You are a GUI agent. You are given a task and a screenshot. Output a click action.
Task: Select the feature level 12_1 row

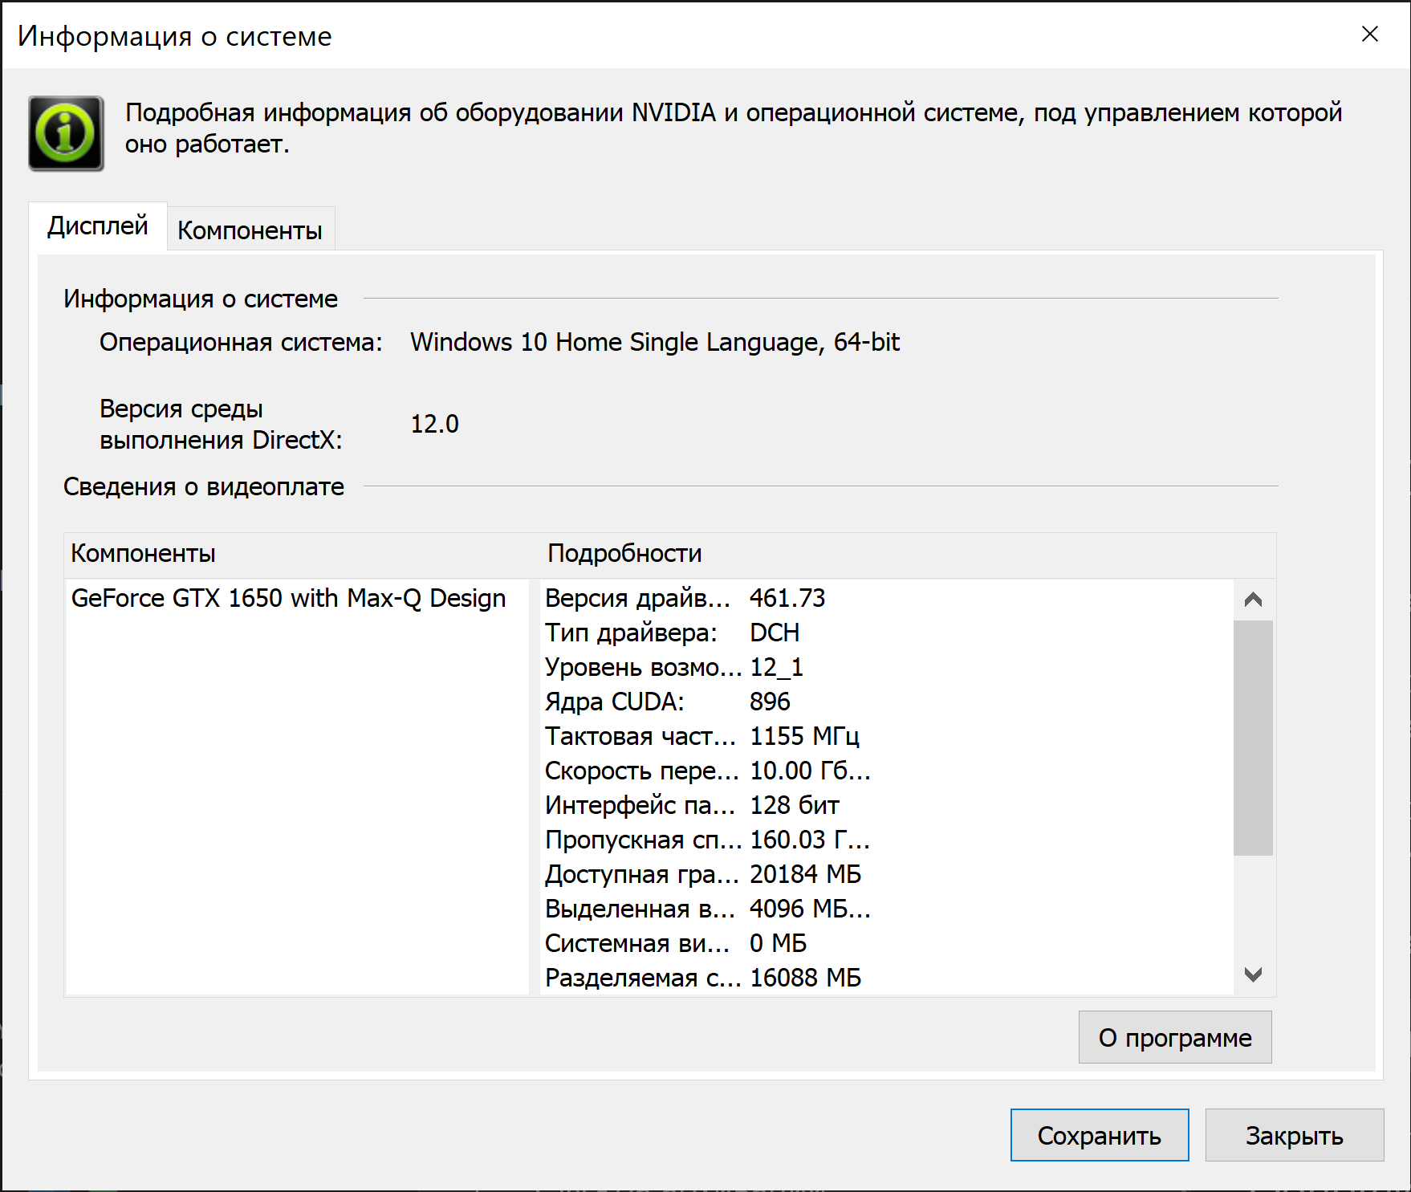pyautogui.click(x=886, y=667)
